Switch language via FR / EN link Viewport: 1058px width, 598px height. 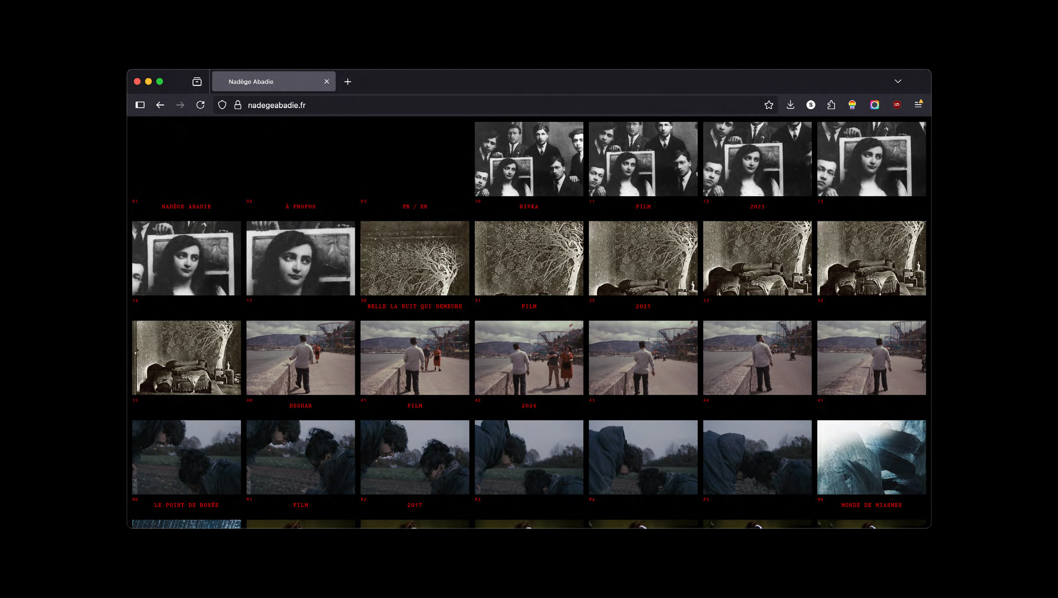(x=415, y=207)
